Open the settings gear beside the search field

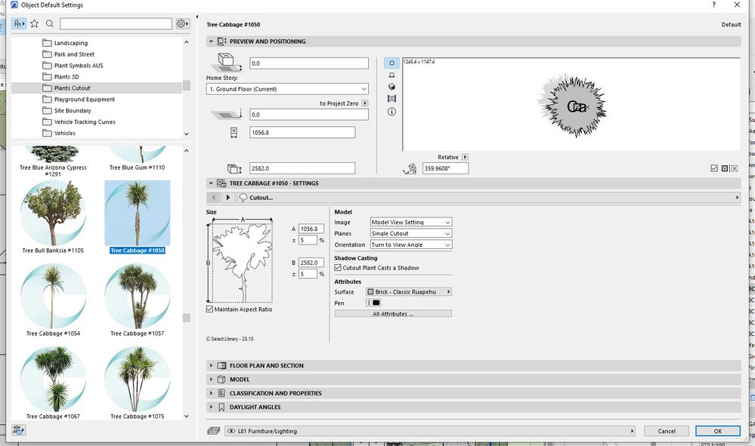pyautogui.click(x=181, y=23)
